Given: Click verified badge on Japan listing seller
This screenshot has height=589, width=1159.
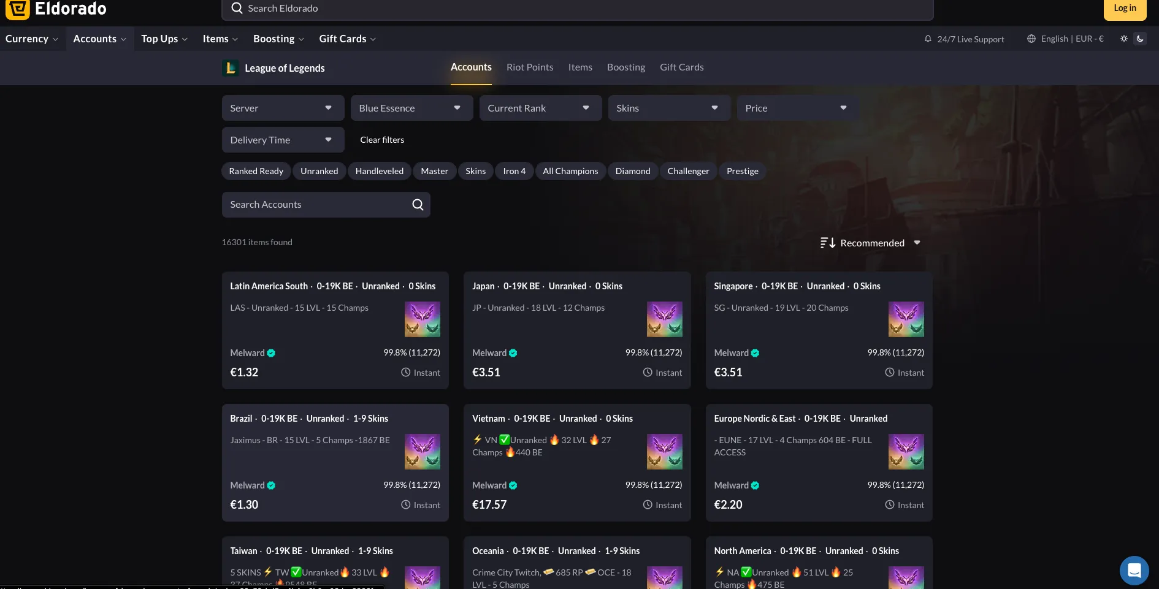Looking at the screenshot, I should (x=513, y=353).
